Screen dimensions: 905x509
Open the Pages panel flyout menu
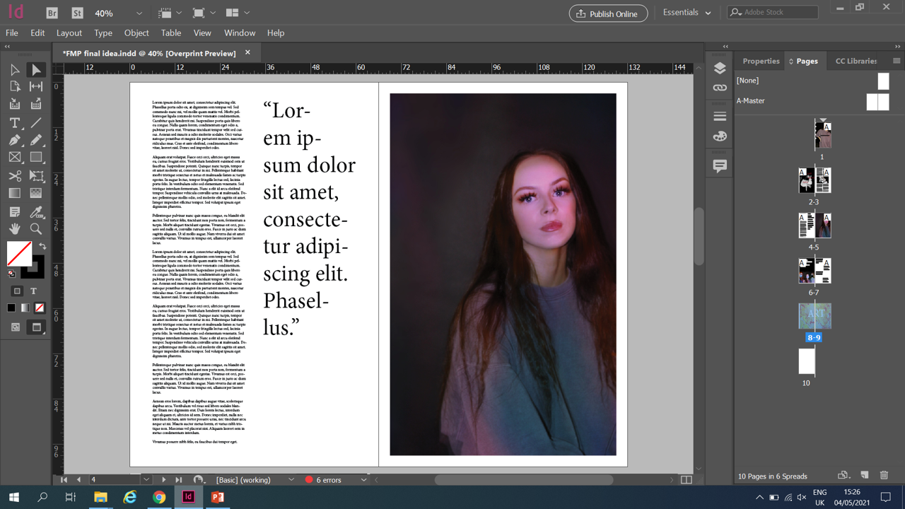(x=897, y=61)
